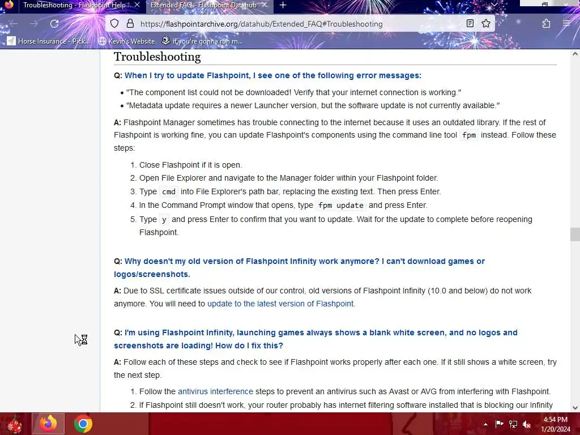The width and height of the screenshot is (580, 435).
Task: Open the Firefox hamburger menu
Action: [566, 24]
